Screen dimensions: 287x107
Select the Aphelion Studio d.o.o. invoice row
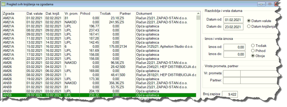[x=99, y=46]
